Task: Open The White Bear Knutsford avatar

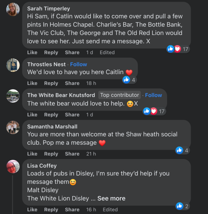Action: [13, 96]
